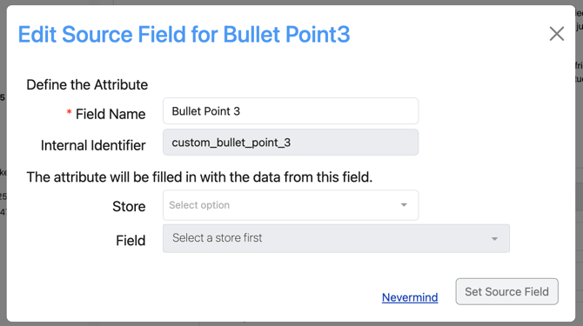Click the red required asterisk icon
Image resolution: width=583 pixels, height=326 pixels.
click(69, 112)
